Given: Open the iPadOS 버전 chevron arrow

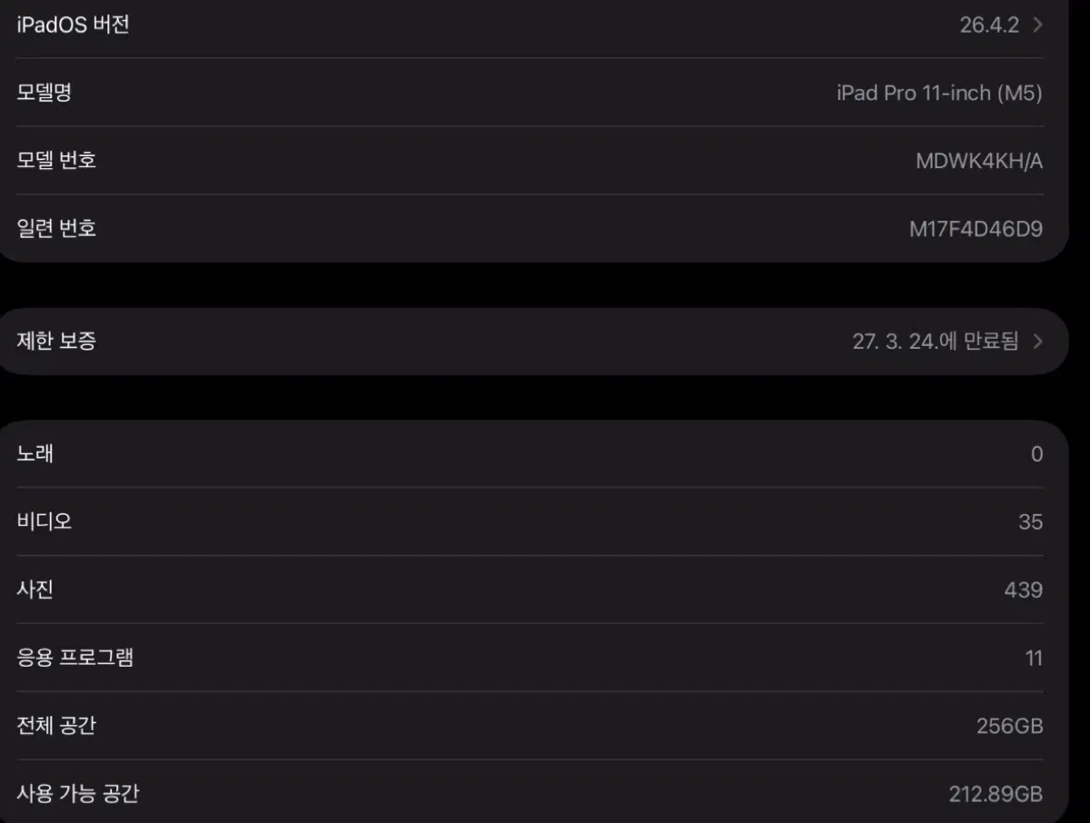Looking at the screenshot, I should click(x=1038, y=25).
